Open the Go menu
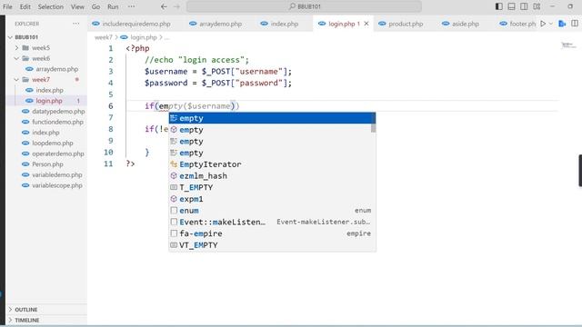This screenshot has width=582, height=327. coord(95,6)
